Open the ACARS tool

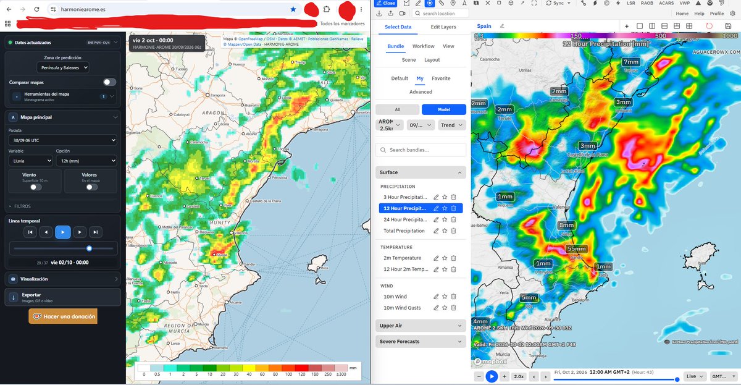666,3
